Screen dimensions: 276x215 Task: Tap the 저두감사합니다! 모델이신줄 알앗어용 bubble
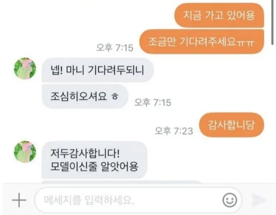94,160
